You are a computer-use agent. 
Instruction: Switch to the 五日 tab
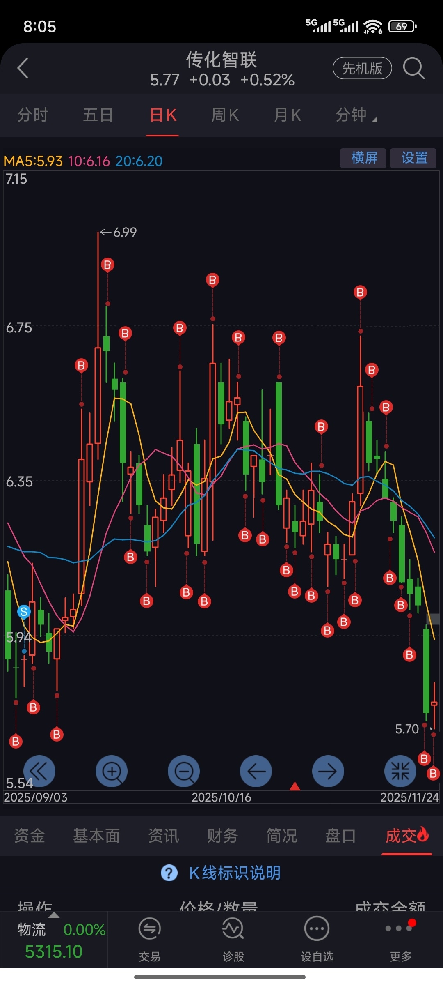[98, 115]
